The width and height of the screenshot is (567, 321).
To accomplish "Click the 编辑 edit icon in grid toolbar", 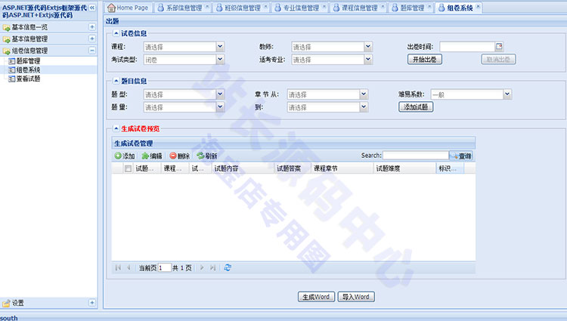I will (145, 156).
